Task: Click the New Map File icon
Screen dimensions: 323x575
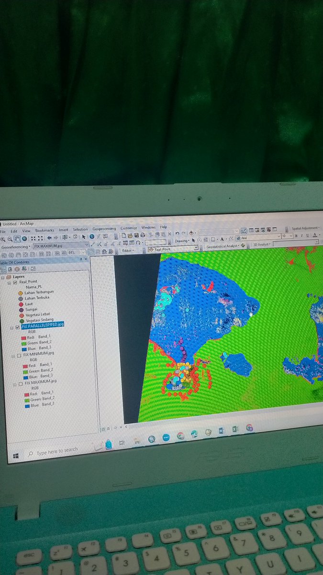Action: pos(123,235)
